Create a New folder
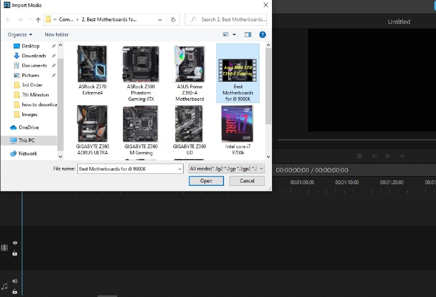Viewport: 436px width, 297px height. 57,35
